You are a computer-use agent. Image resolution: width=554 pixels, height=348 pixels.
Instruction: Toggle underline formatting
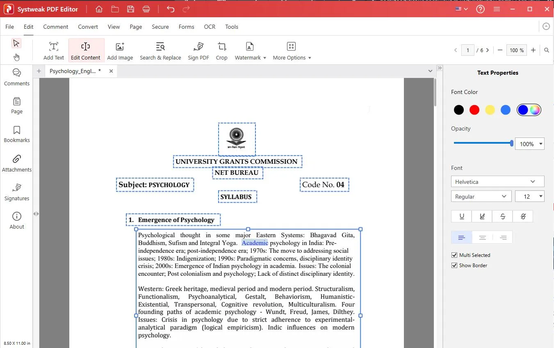(461, 216)
